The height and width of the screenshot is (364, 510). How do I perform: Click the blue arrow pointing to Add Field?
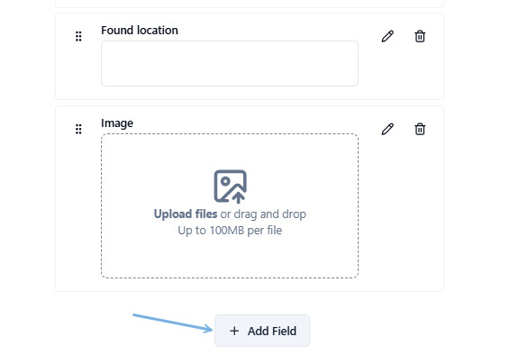tap(172, 323)
